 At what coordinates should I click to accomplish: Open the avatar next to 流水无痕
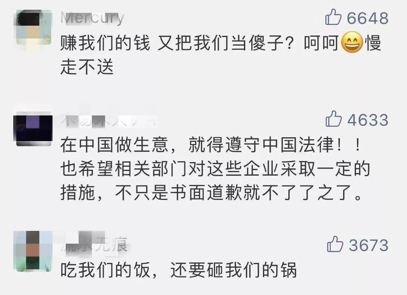pos(33,251)
